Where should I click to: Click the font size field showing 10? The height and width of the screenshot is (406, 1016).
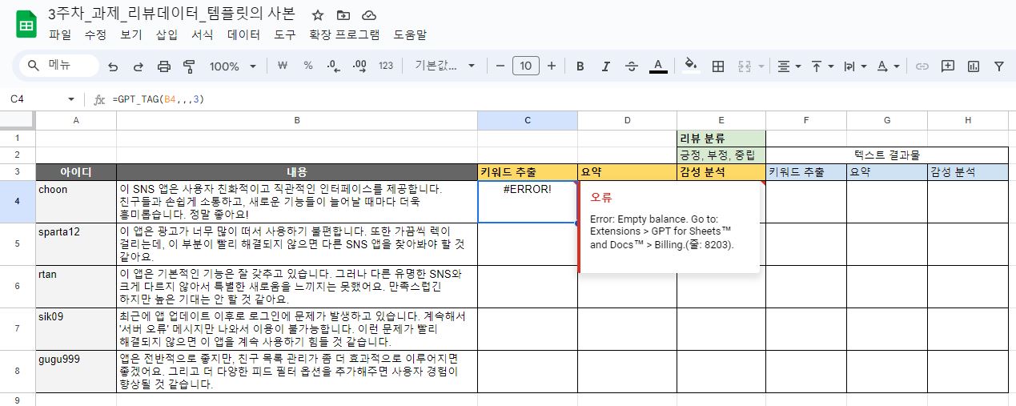click(x=525, y=66)
